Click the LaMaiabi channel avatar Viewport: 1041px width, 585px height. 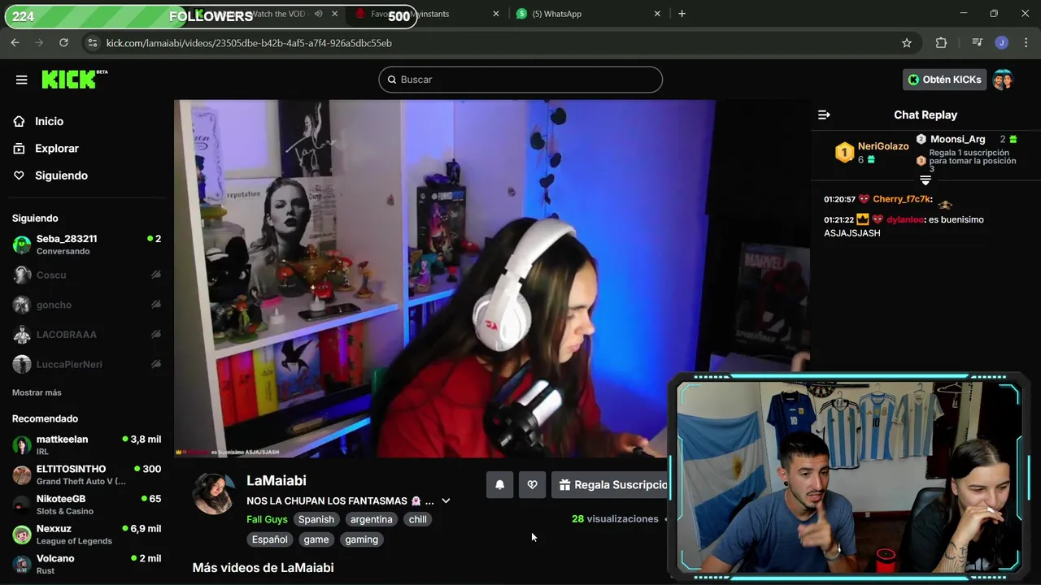tap(214, 493)
